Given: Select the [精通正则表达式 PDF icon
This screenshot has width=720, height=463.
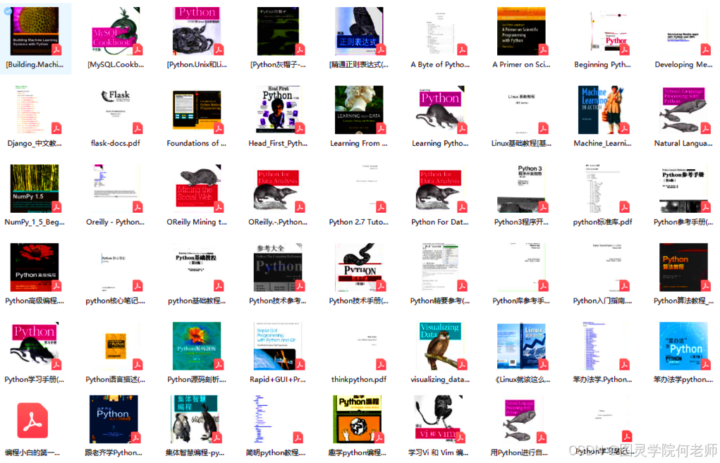Looking at the screenshot, I should [359, 31].
